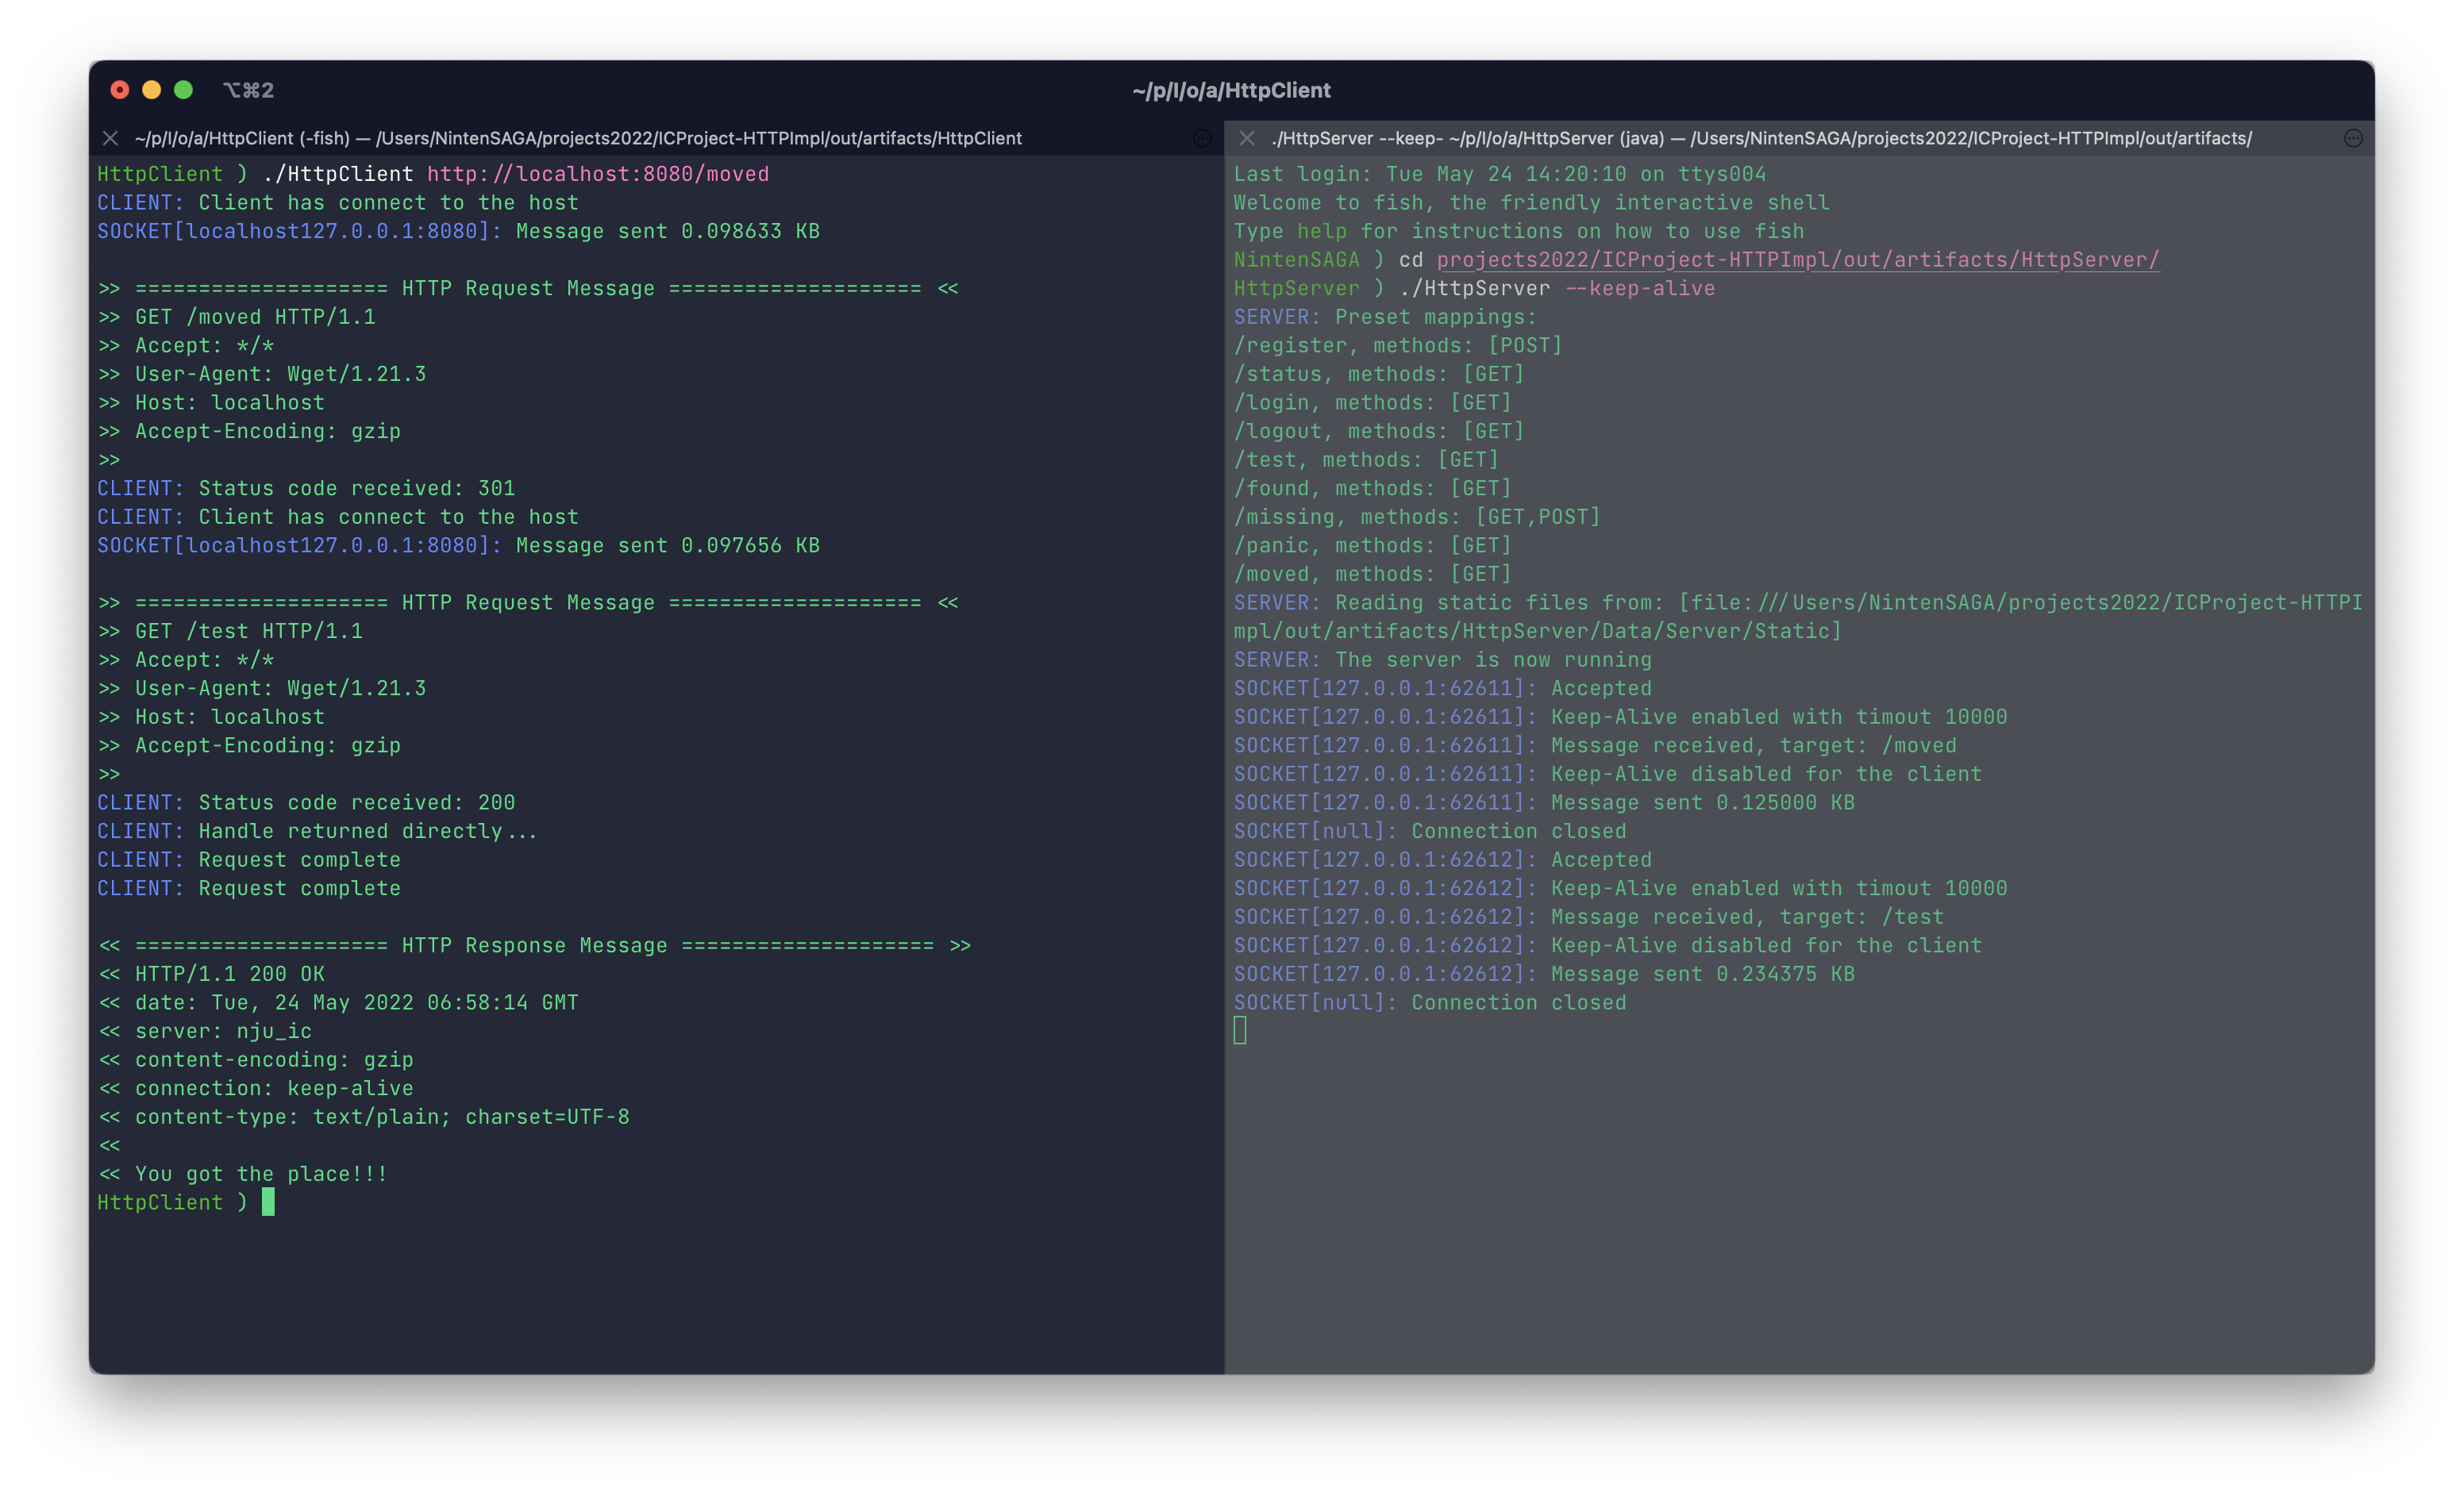Open HttpClient pane options menu
Screen dimensions: 2464x1492
1202,138
